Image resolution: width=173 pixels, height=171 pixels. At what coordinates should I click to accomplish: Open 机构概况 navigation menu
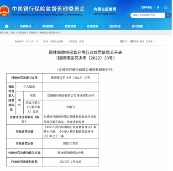click(x=26, y=26)
